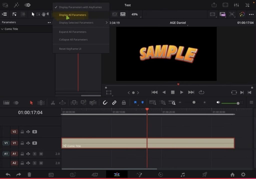This screenshot has width=256, height=179.
Task: Select the Comic Title clip
Action: coord(148,143)
